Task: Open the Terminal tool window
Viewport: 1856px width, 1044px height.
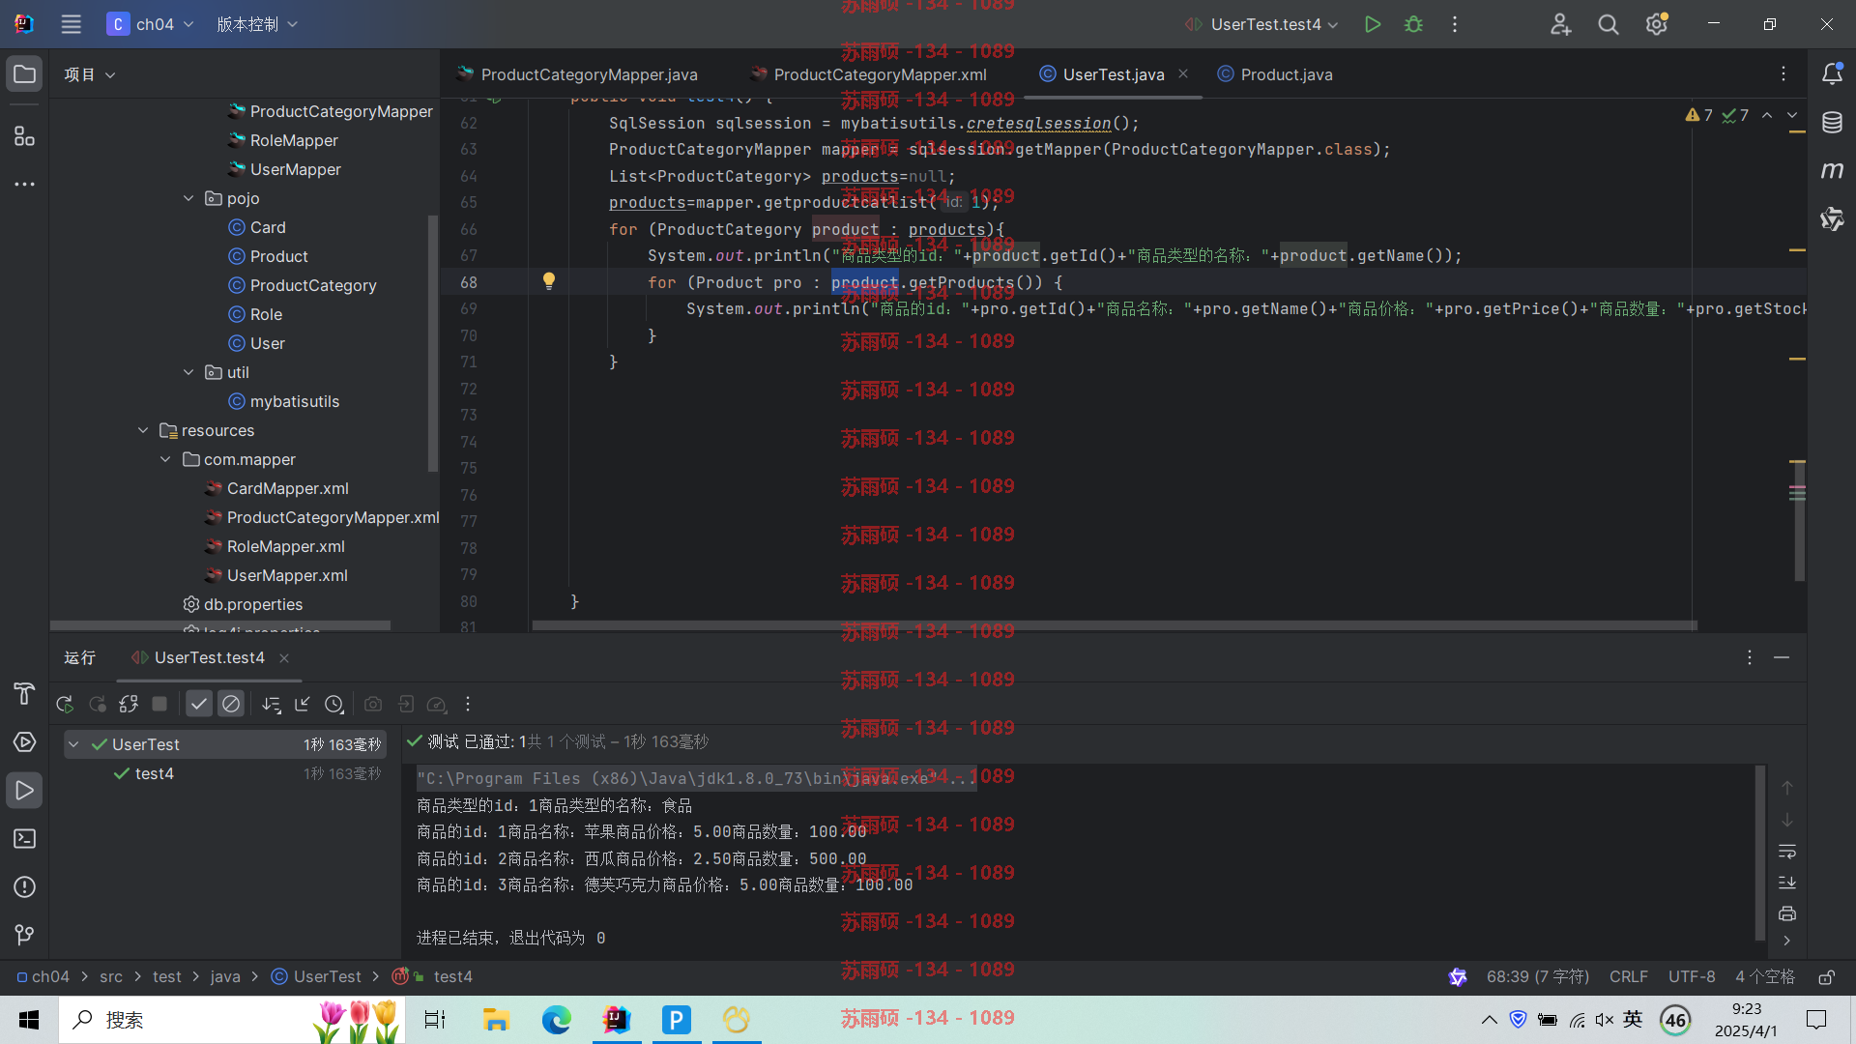Action: coord(25,839)
